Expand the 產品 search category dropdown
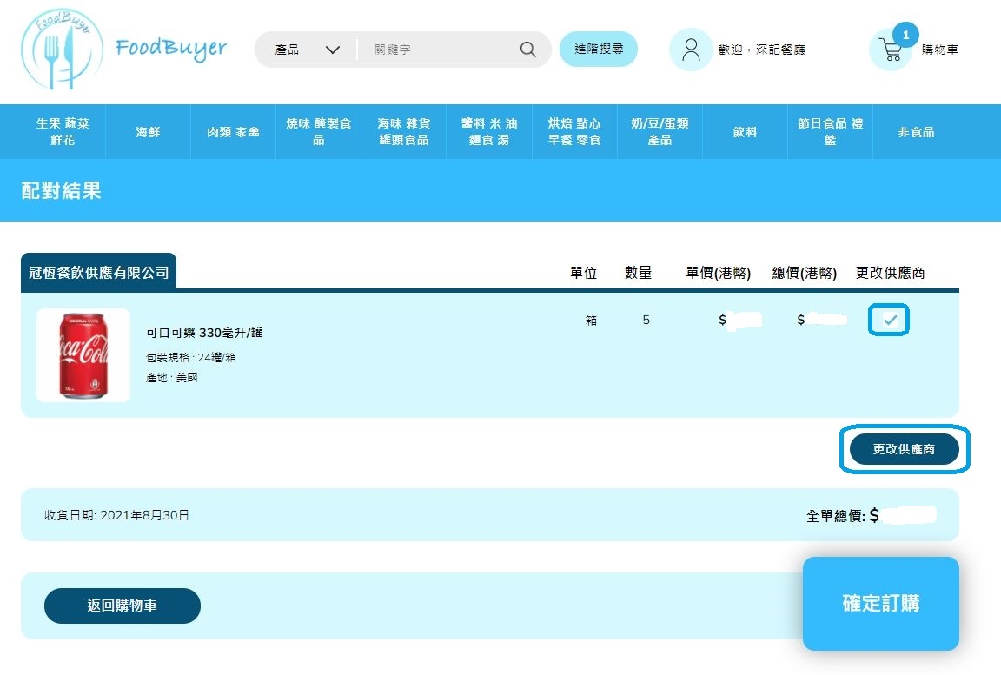The height and width of the screenshot is (675, 1001). tap(307, 50)
